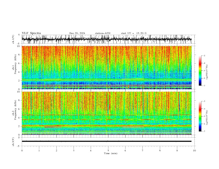Image resolution: width=219 pixels, height=169 pixels.
Task: Click the ch.1 colorbar "log(PSD)(V²/Hz)" label
Action: (x=207, y=72)
